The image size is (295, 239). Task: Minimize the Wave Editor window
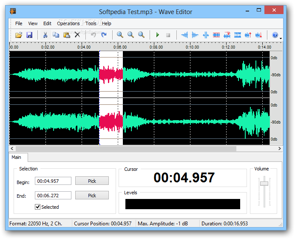coord(247,10)
